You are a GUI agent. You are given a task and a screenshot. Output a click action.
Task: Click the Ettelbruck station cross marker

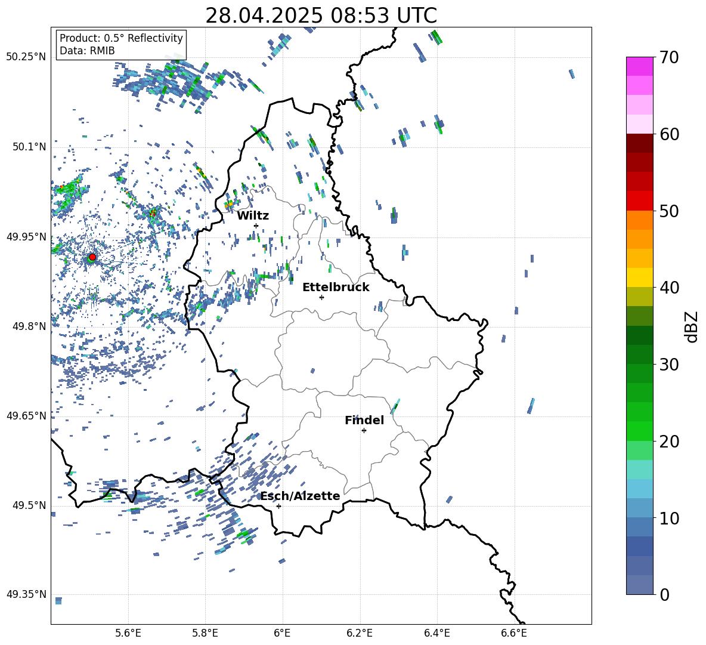click(321, 297)
